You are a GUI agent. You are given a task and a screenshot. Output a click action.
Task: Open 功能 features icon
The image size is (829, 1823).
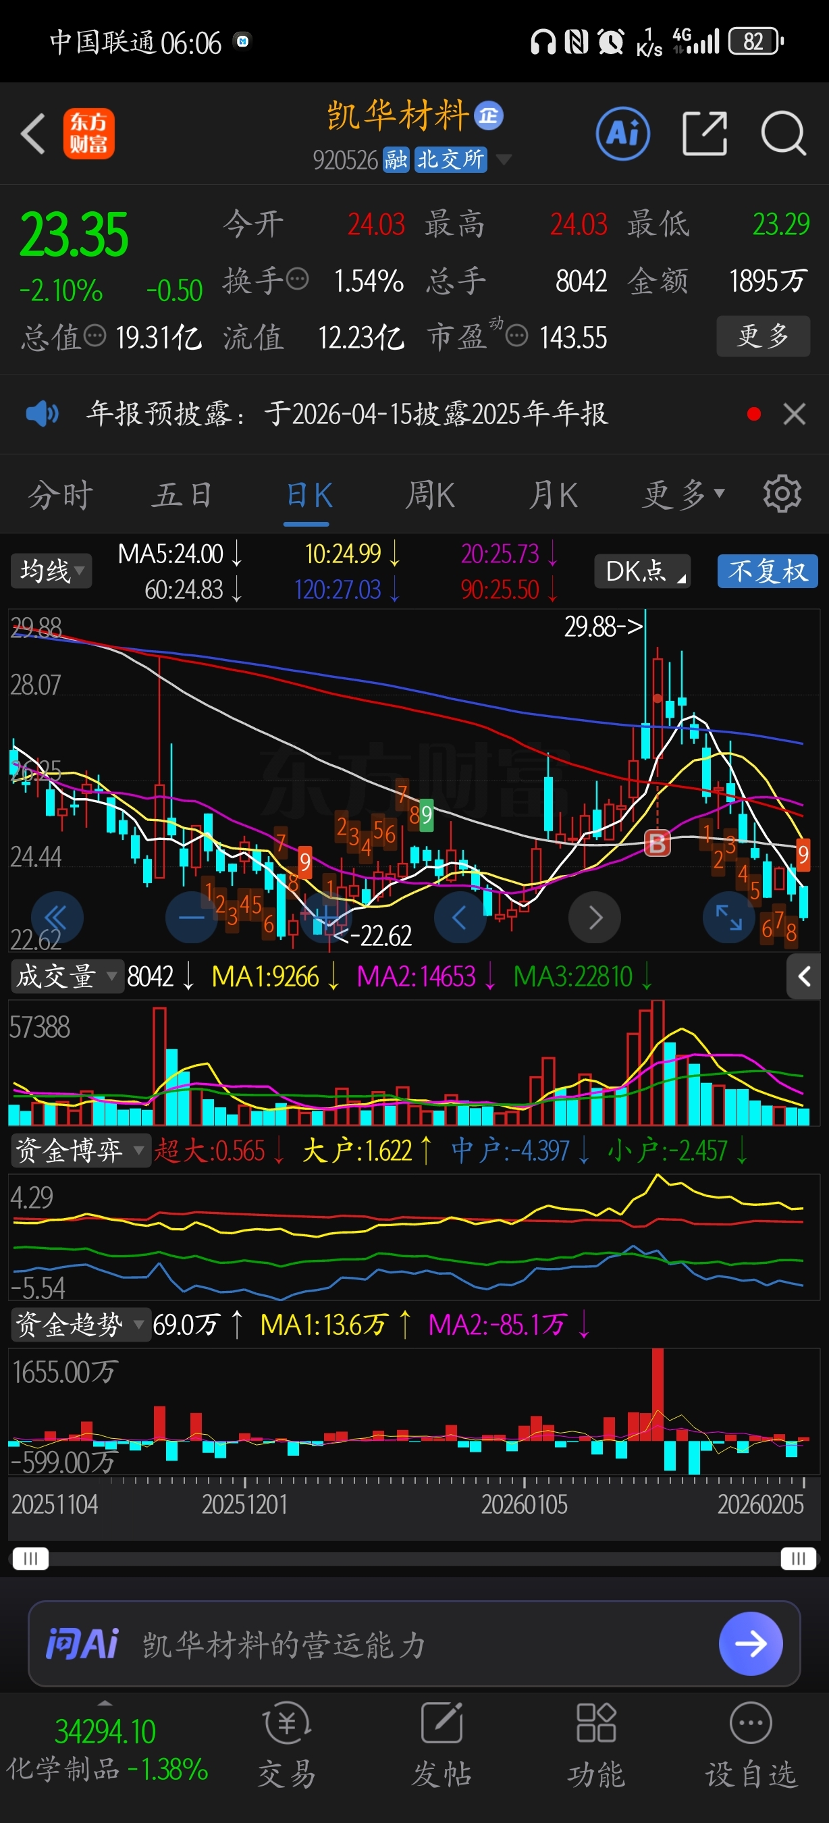[596, 1747]
